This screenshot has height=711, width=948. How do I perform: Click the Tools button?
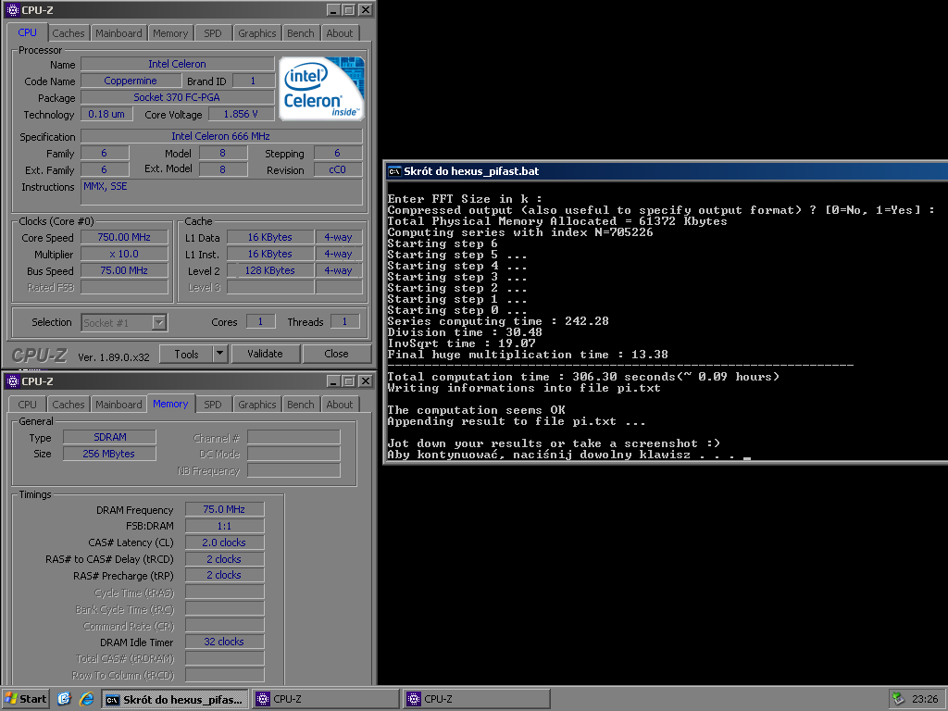pyautogui.click(x=186, y=355)
